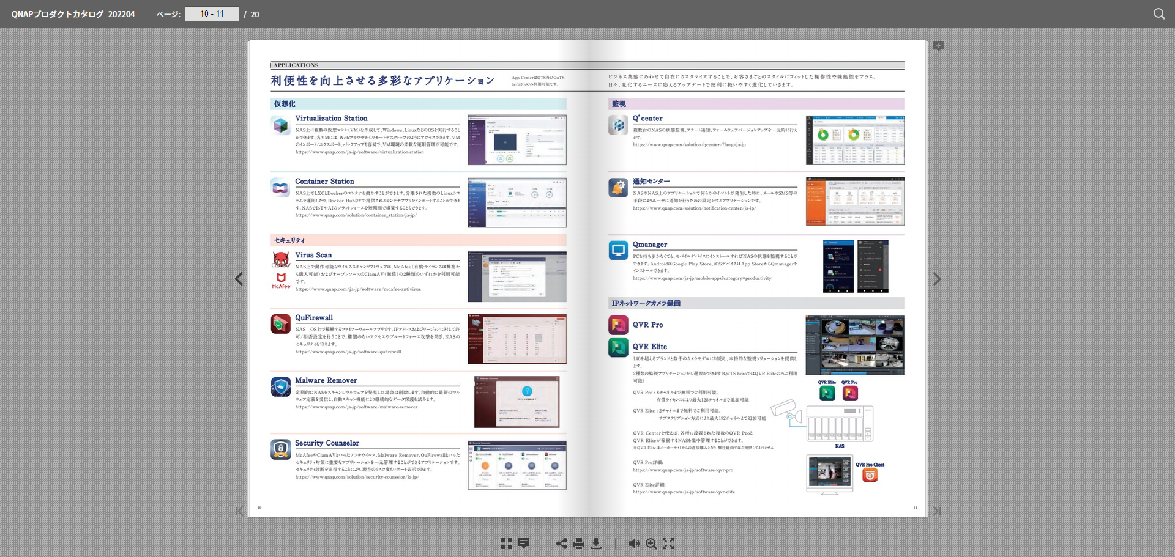This screenshot has width=1175, height=557.
Task: Enter fullscreen mode
Action: tap(668, 544)
